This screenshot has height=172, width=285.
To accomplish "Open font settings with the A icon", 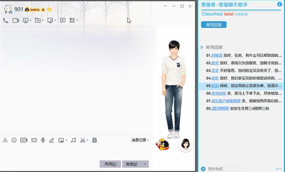I will coord(5,140).
